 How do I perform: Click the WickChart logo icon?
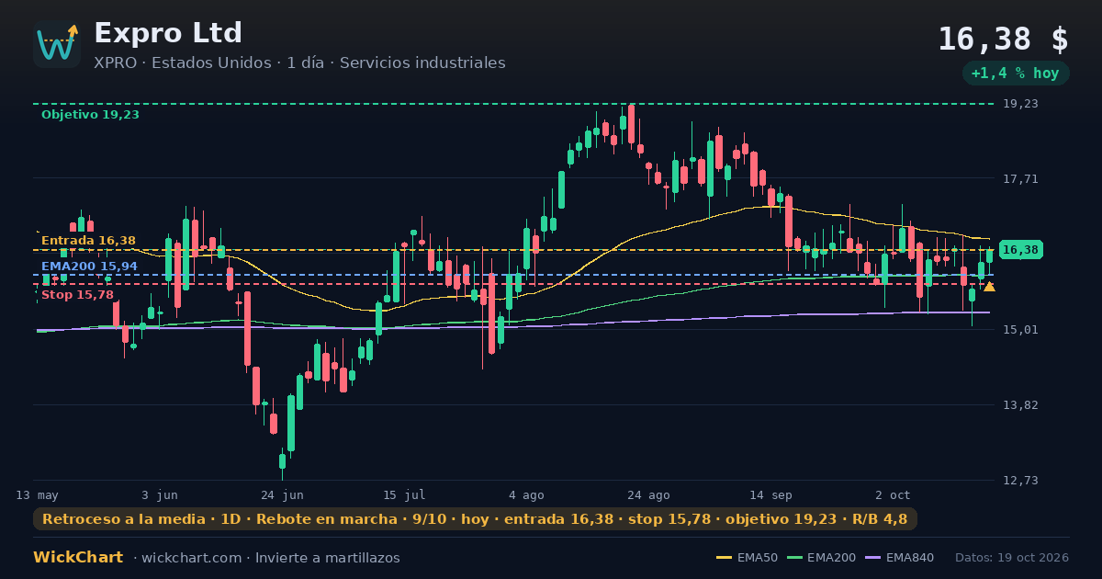[57, 44]
